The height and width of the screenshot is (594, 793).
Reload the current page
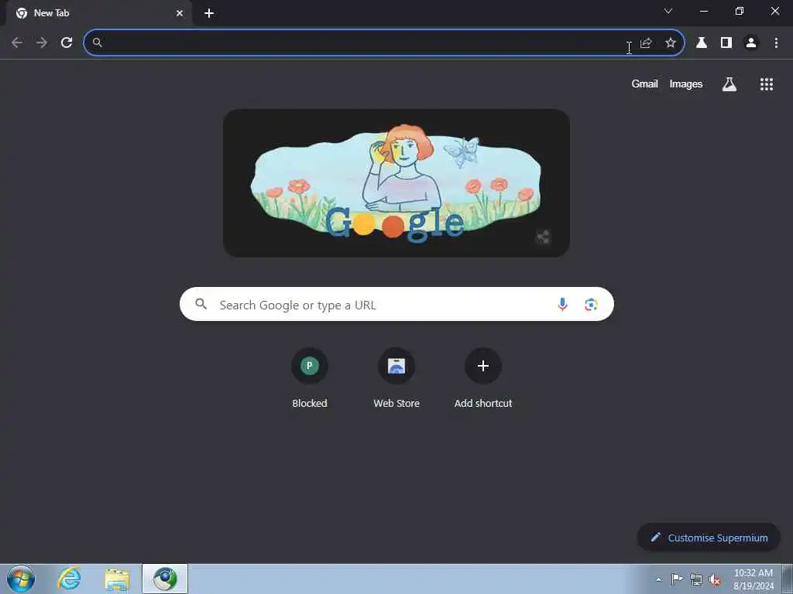[x=67, y=43]
